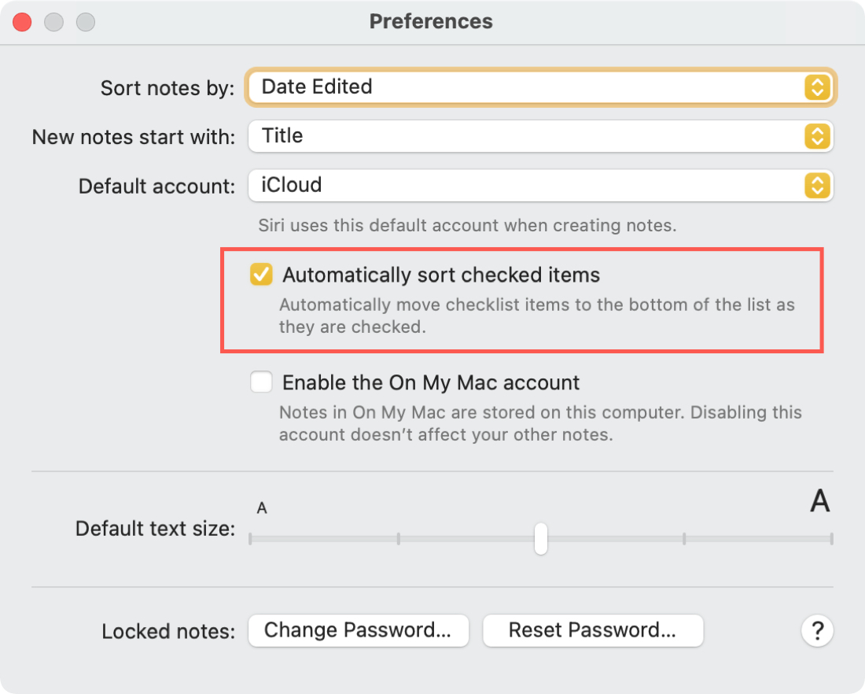The height and width of the screenshot is (694, 865).
Task: Click the Default text size slider handle
Action: 541,539
